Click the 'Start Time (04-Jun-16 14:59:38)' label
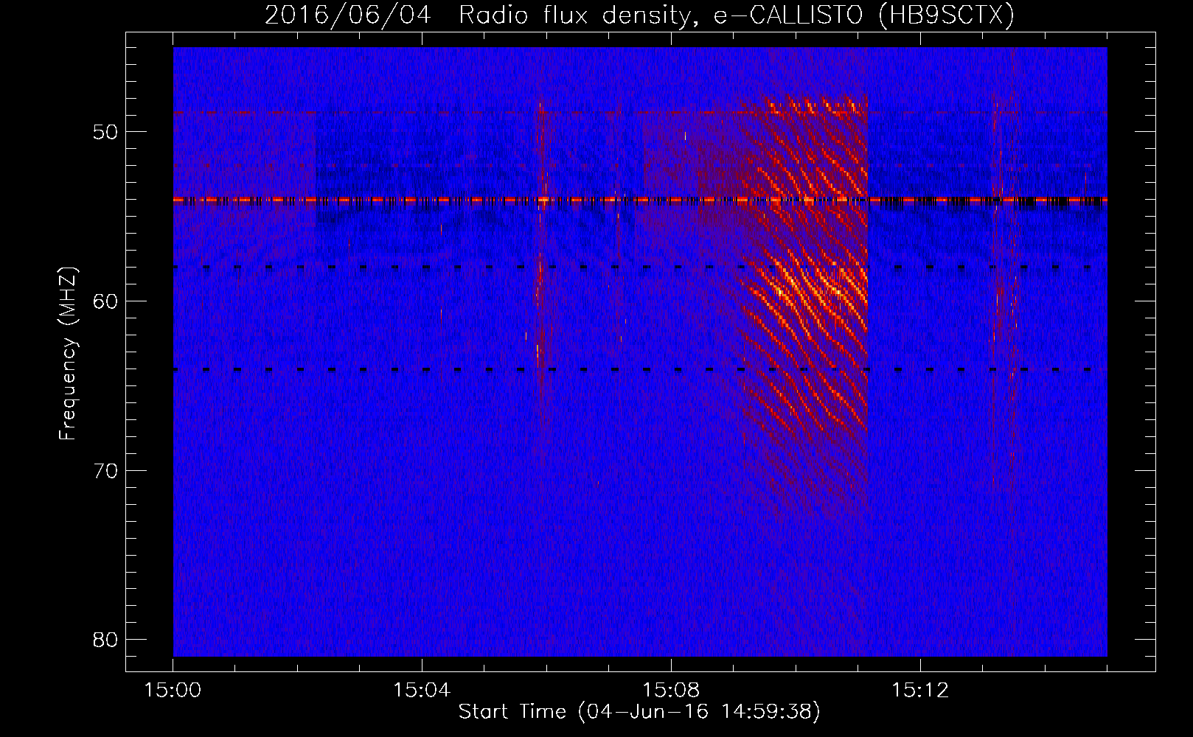This screenshot has height=737, width=1193. coord(639,712)
